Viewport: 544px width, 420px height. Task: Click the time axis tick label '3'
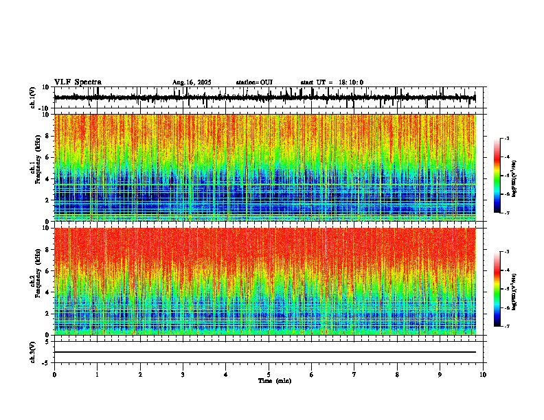point(183,375)
